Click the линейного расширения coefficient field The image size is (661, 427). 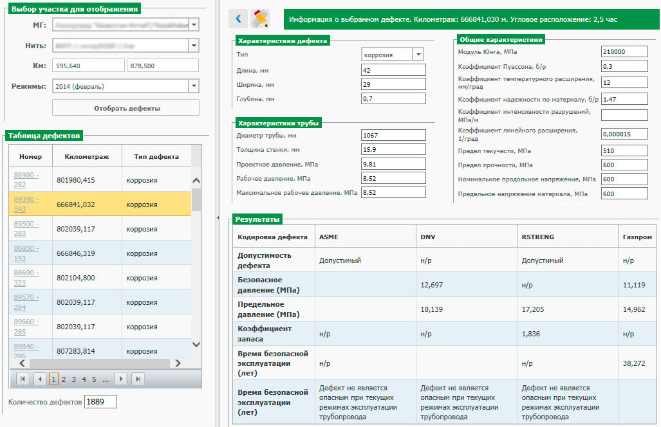click(x=624, y=134)
